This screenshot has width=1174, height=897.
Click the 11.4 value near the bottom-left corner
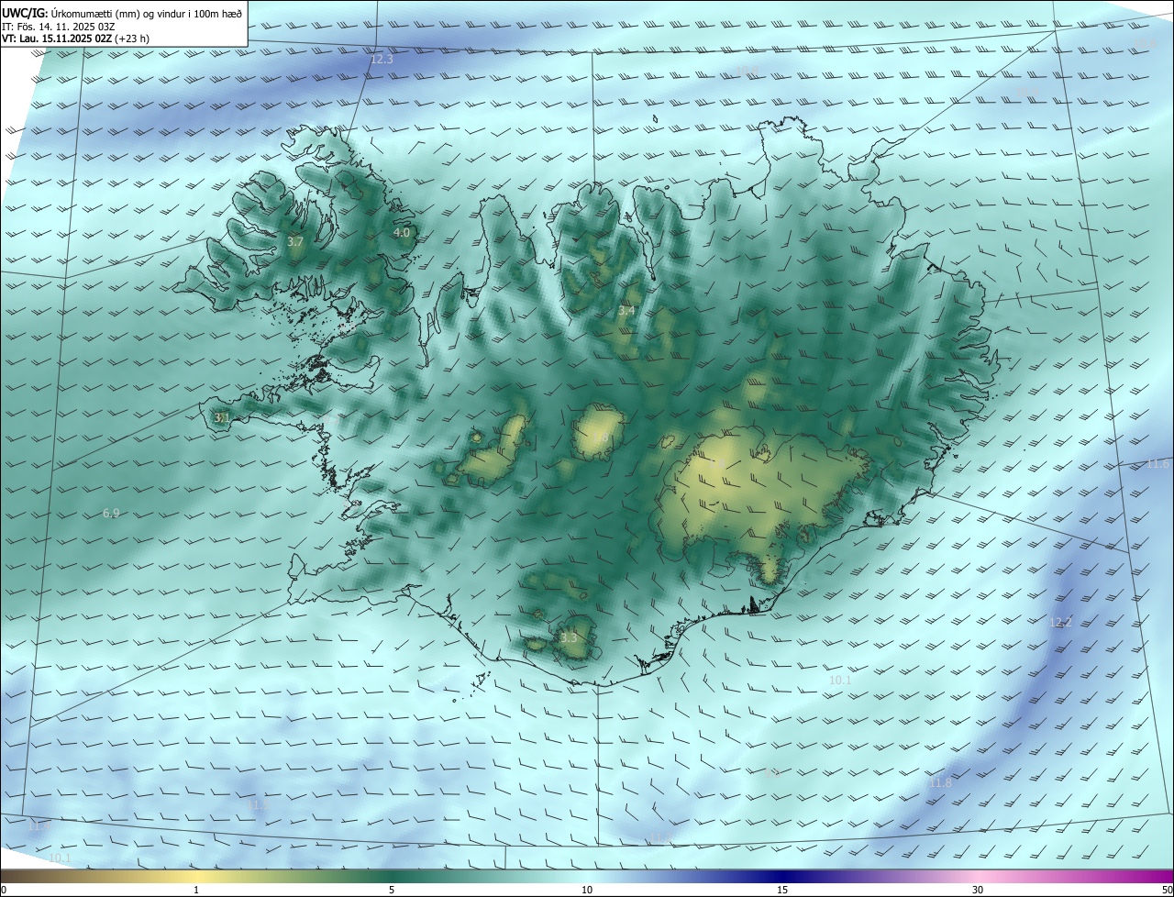39,826
